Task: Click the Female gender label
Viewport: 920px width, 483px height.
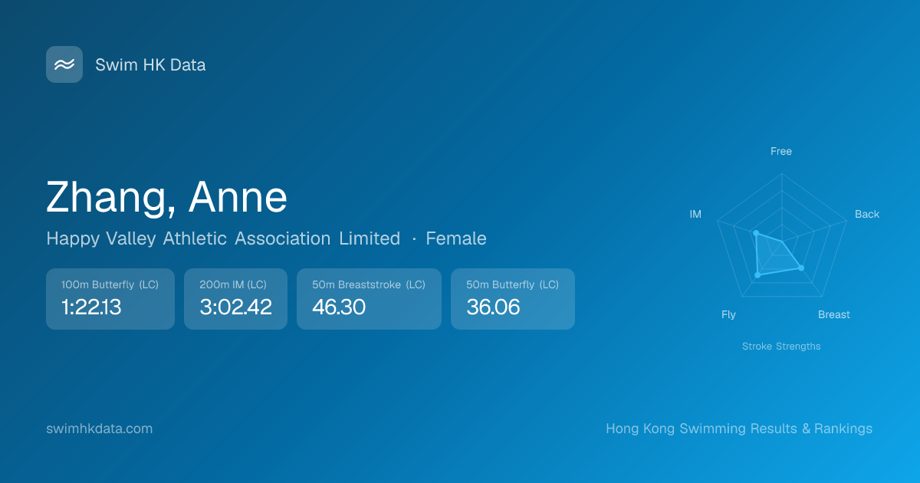Action: pyautogui.click(x=456, y=238)
